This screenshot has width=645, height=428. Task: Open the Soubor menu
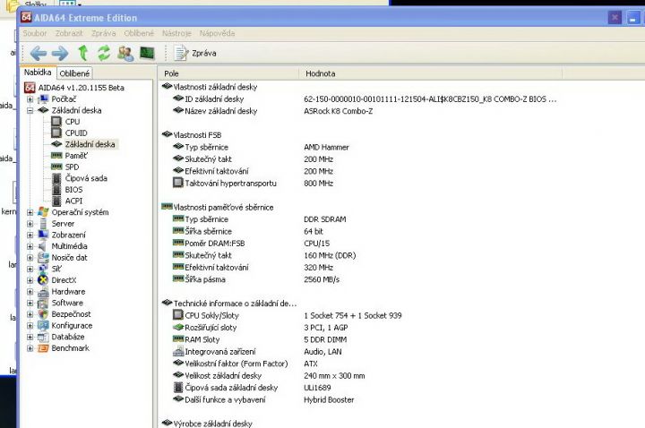(35, 33)
